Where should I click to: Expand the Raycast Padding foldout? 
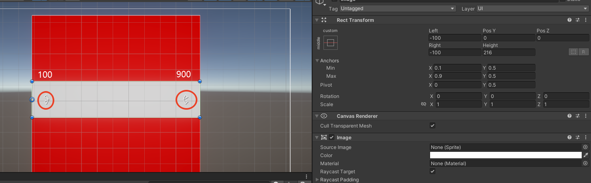[317, 180]
